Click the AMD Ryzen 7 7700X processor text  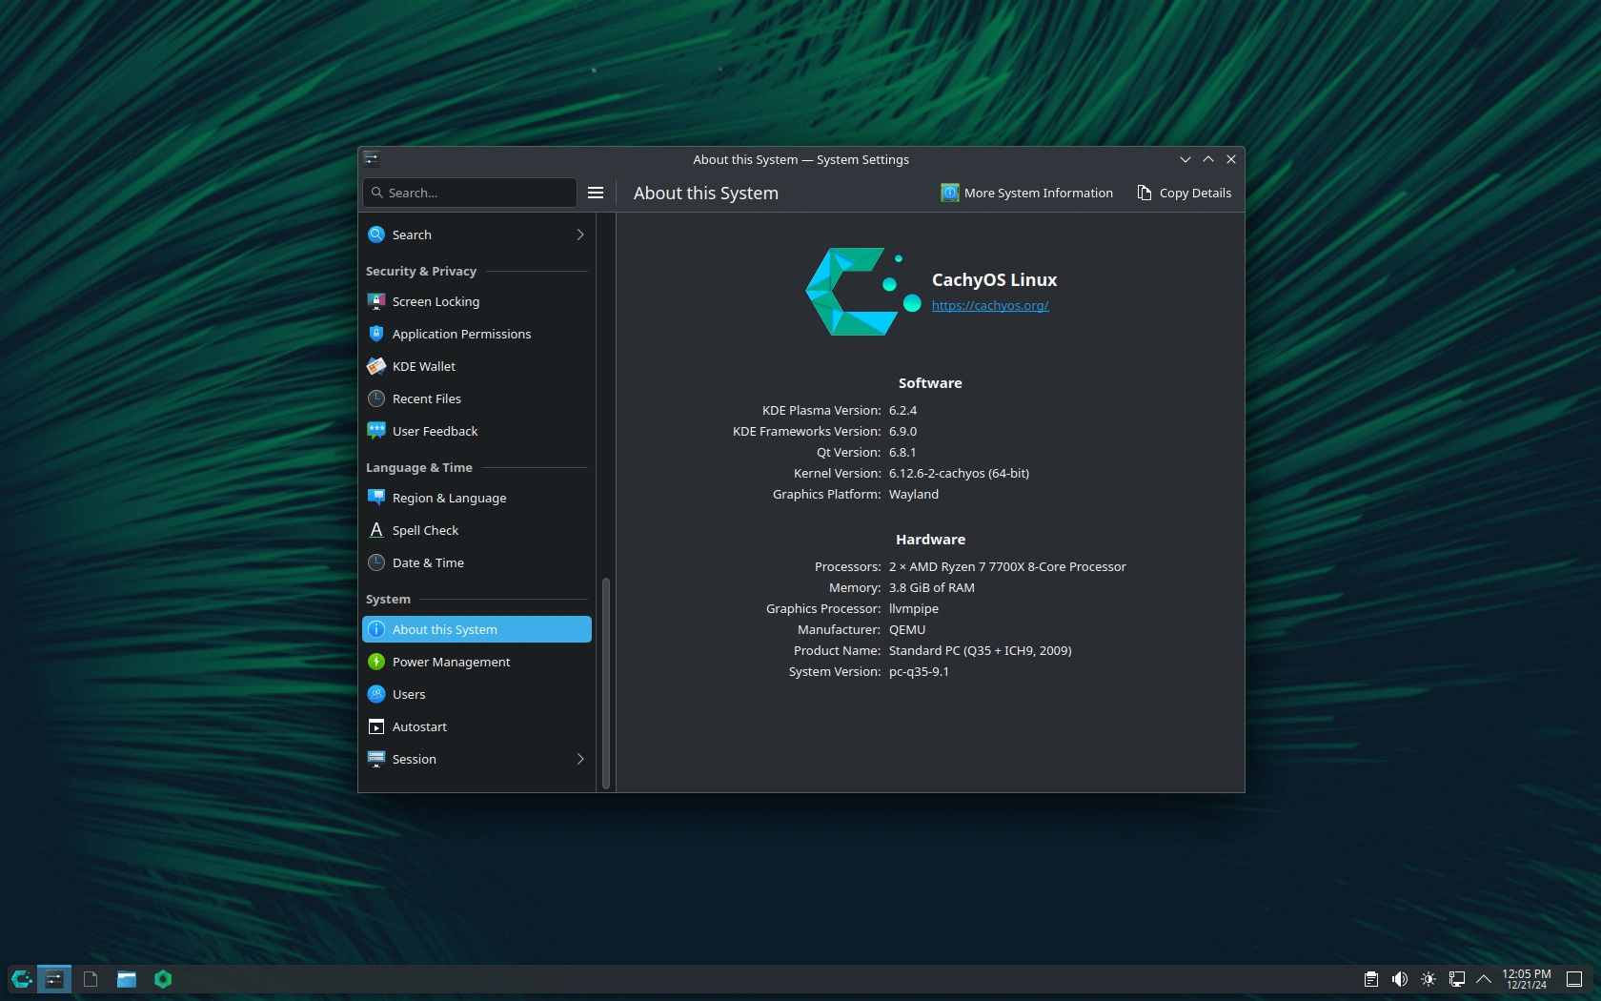[1007, 566]
